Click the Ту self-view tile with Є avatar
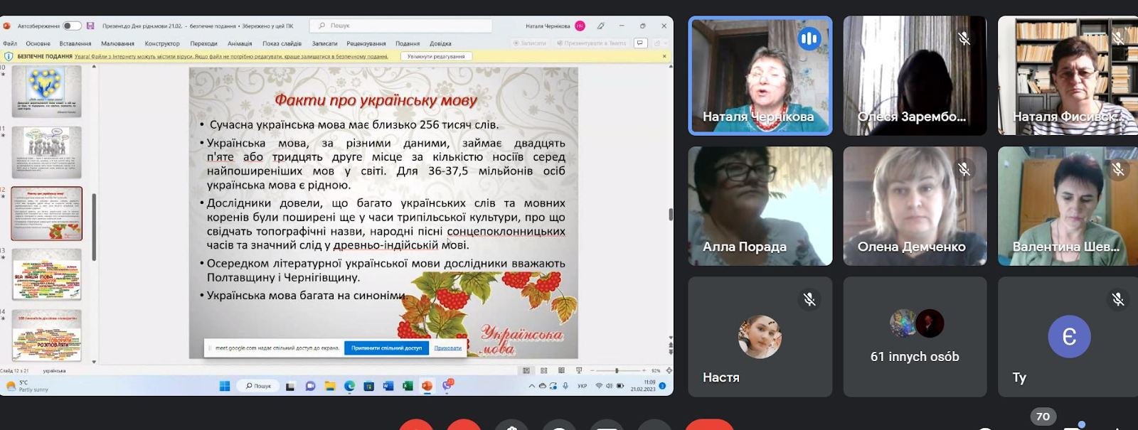Viewport: 1138px width, 430px height. point(1068,336)
